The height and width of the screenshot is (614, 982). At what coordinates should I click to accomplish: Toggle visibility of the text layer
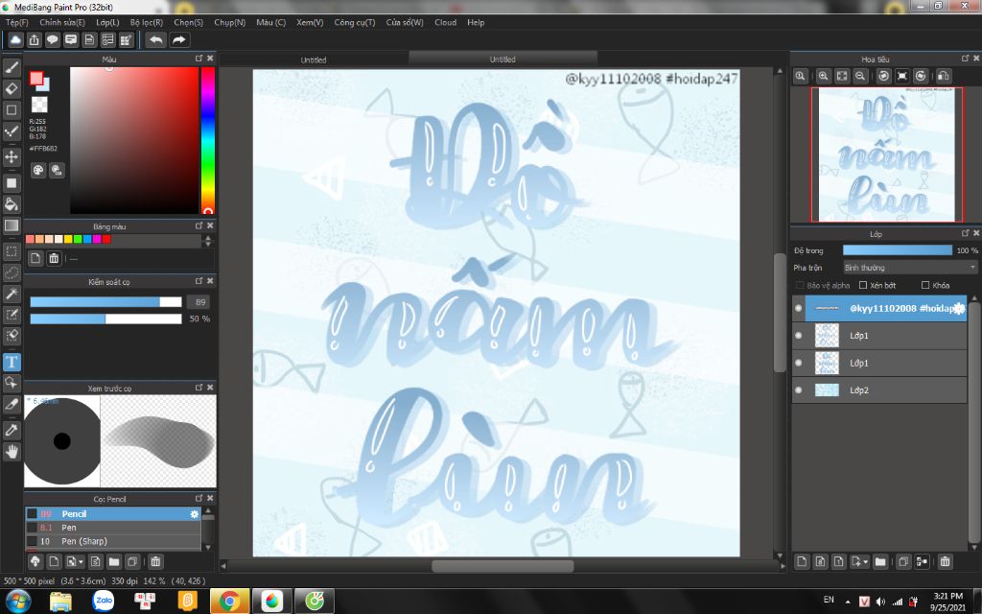point(799,308)
